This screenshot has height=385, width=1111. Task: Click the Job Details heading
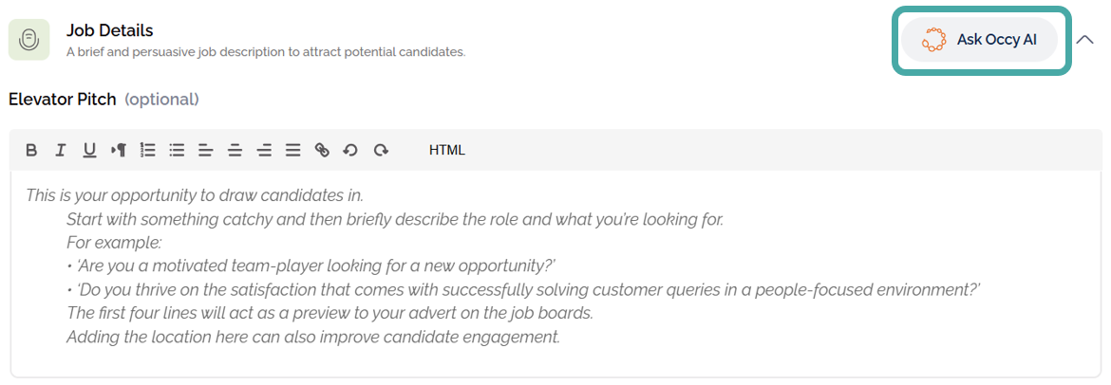(x=109, y=31)
